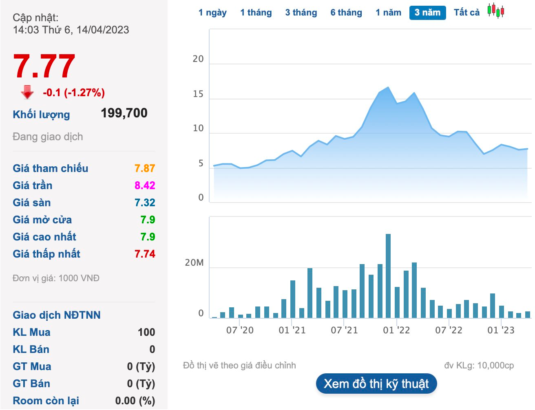Click the 'Giá thấp nhất' label

46,254
